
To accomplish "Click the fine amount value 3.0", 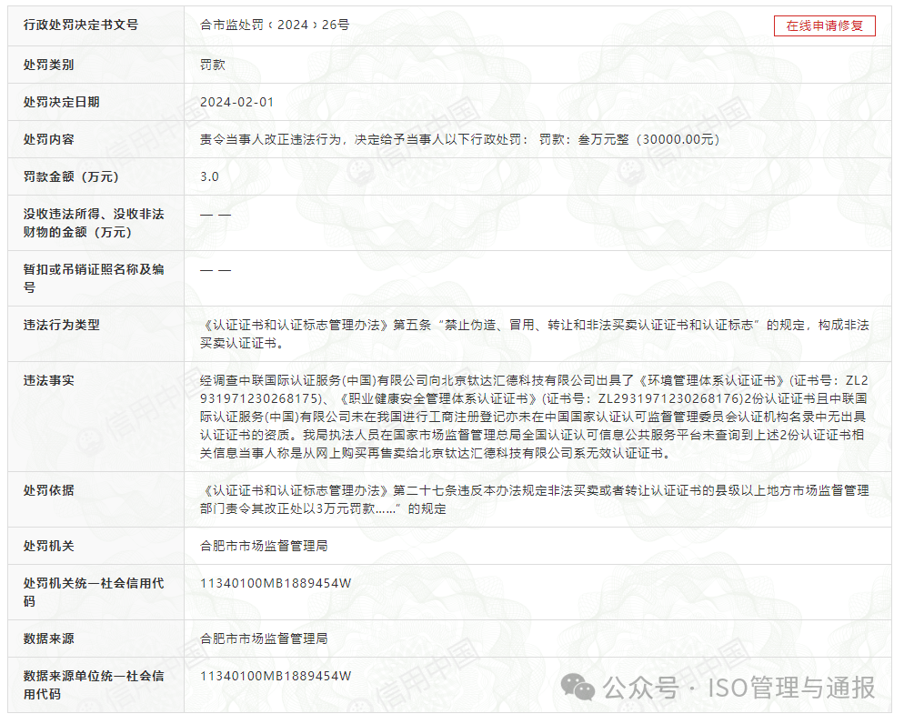I will (x=209, y=176).
